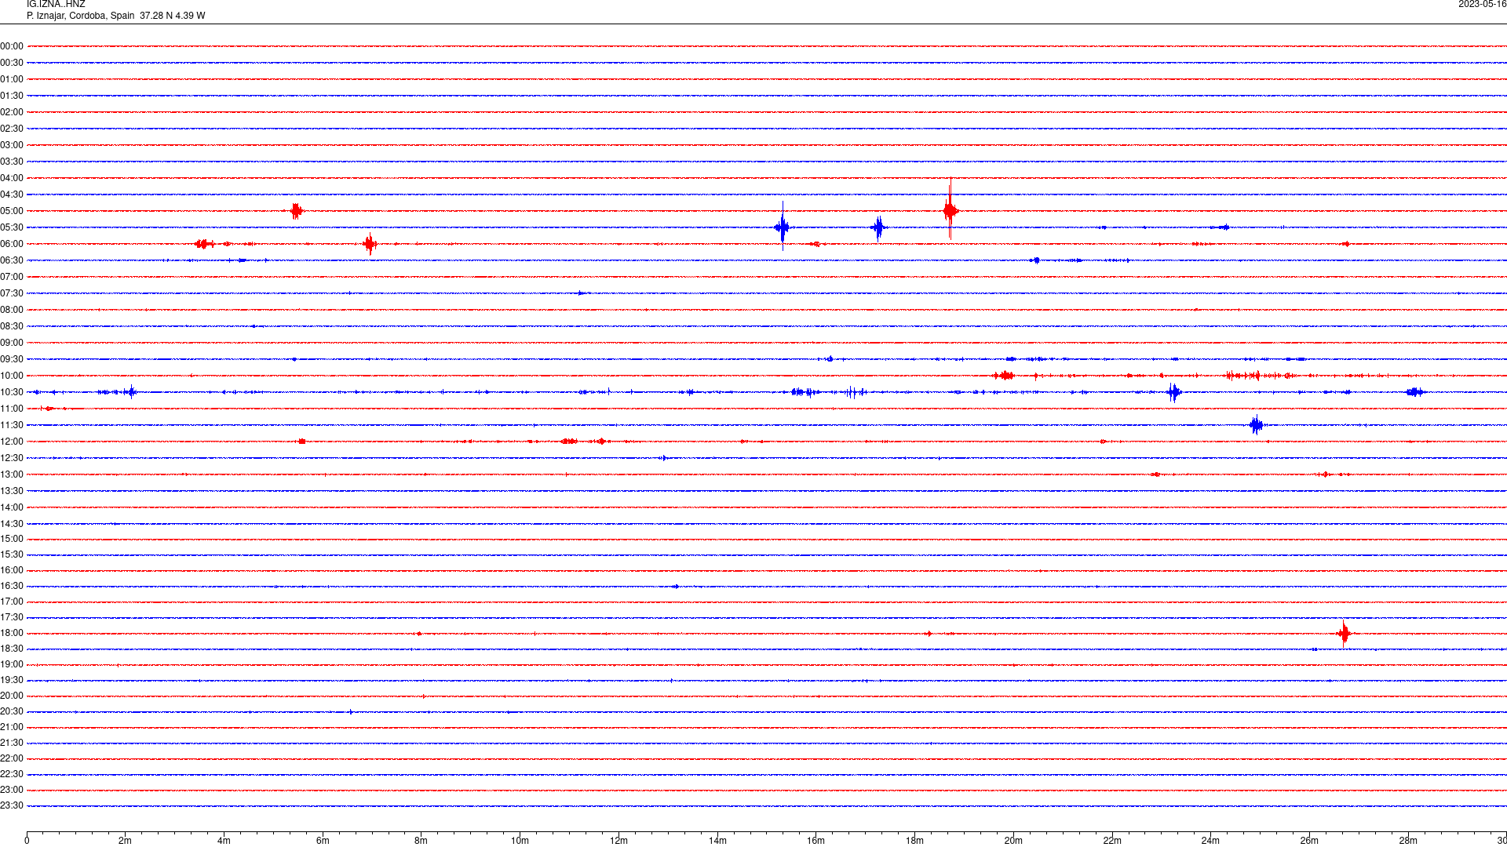Click the 4m tick label on time axis
This screenshot has width=1507, height=847.
(x=224, y=841)
